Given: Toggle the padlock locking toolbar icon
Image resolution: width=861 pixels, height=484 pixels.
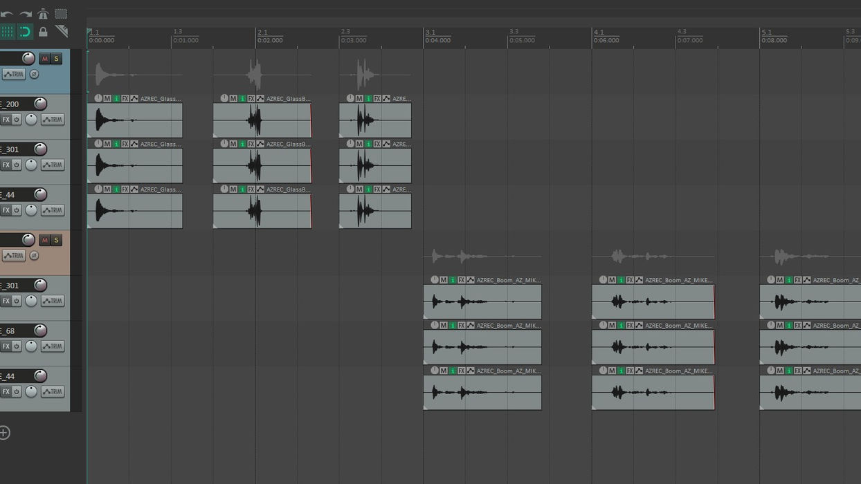Looking at the screenshot, I should (x=43, y=32).
